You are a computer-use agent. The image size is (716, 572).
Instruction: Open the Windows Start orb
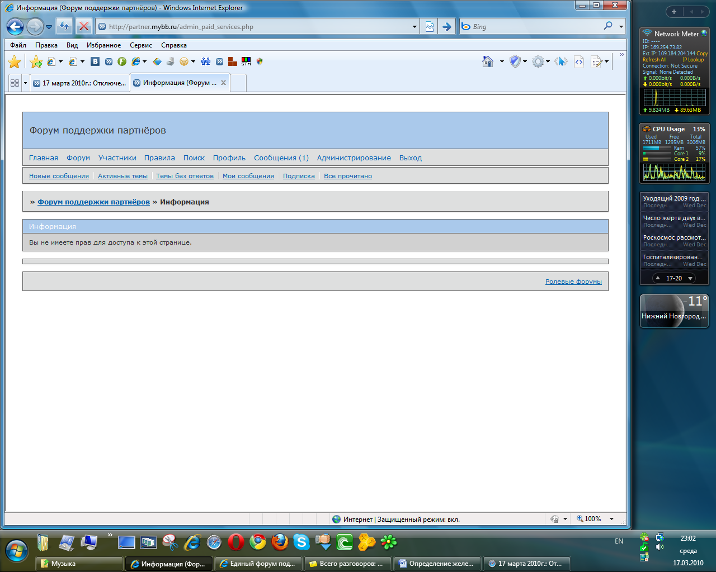click(x=17, y=551)
